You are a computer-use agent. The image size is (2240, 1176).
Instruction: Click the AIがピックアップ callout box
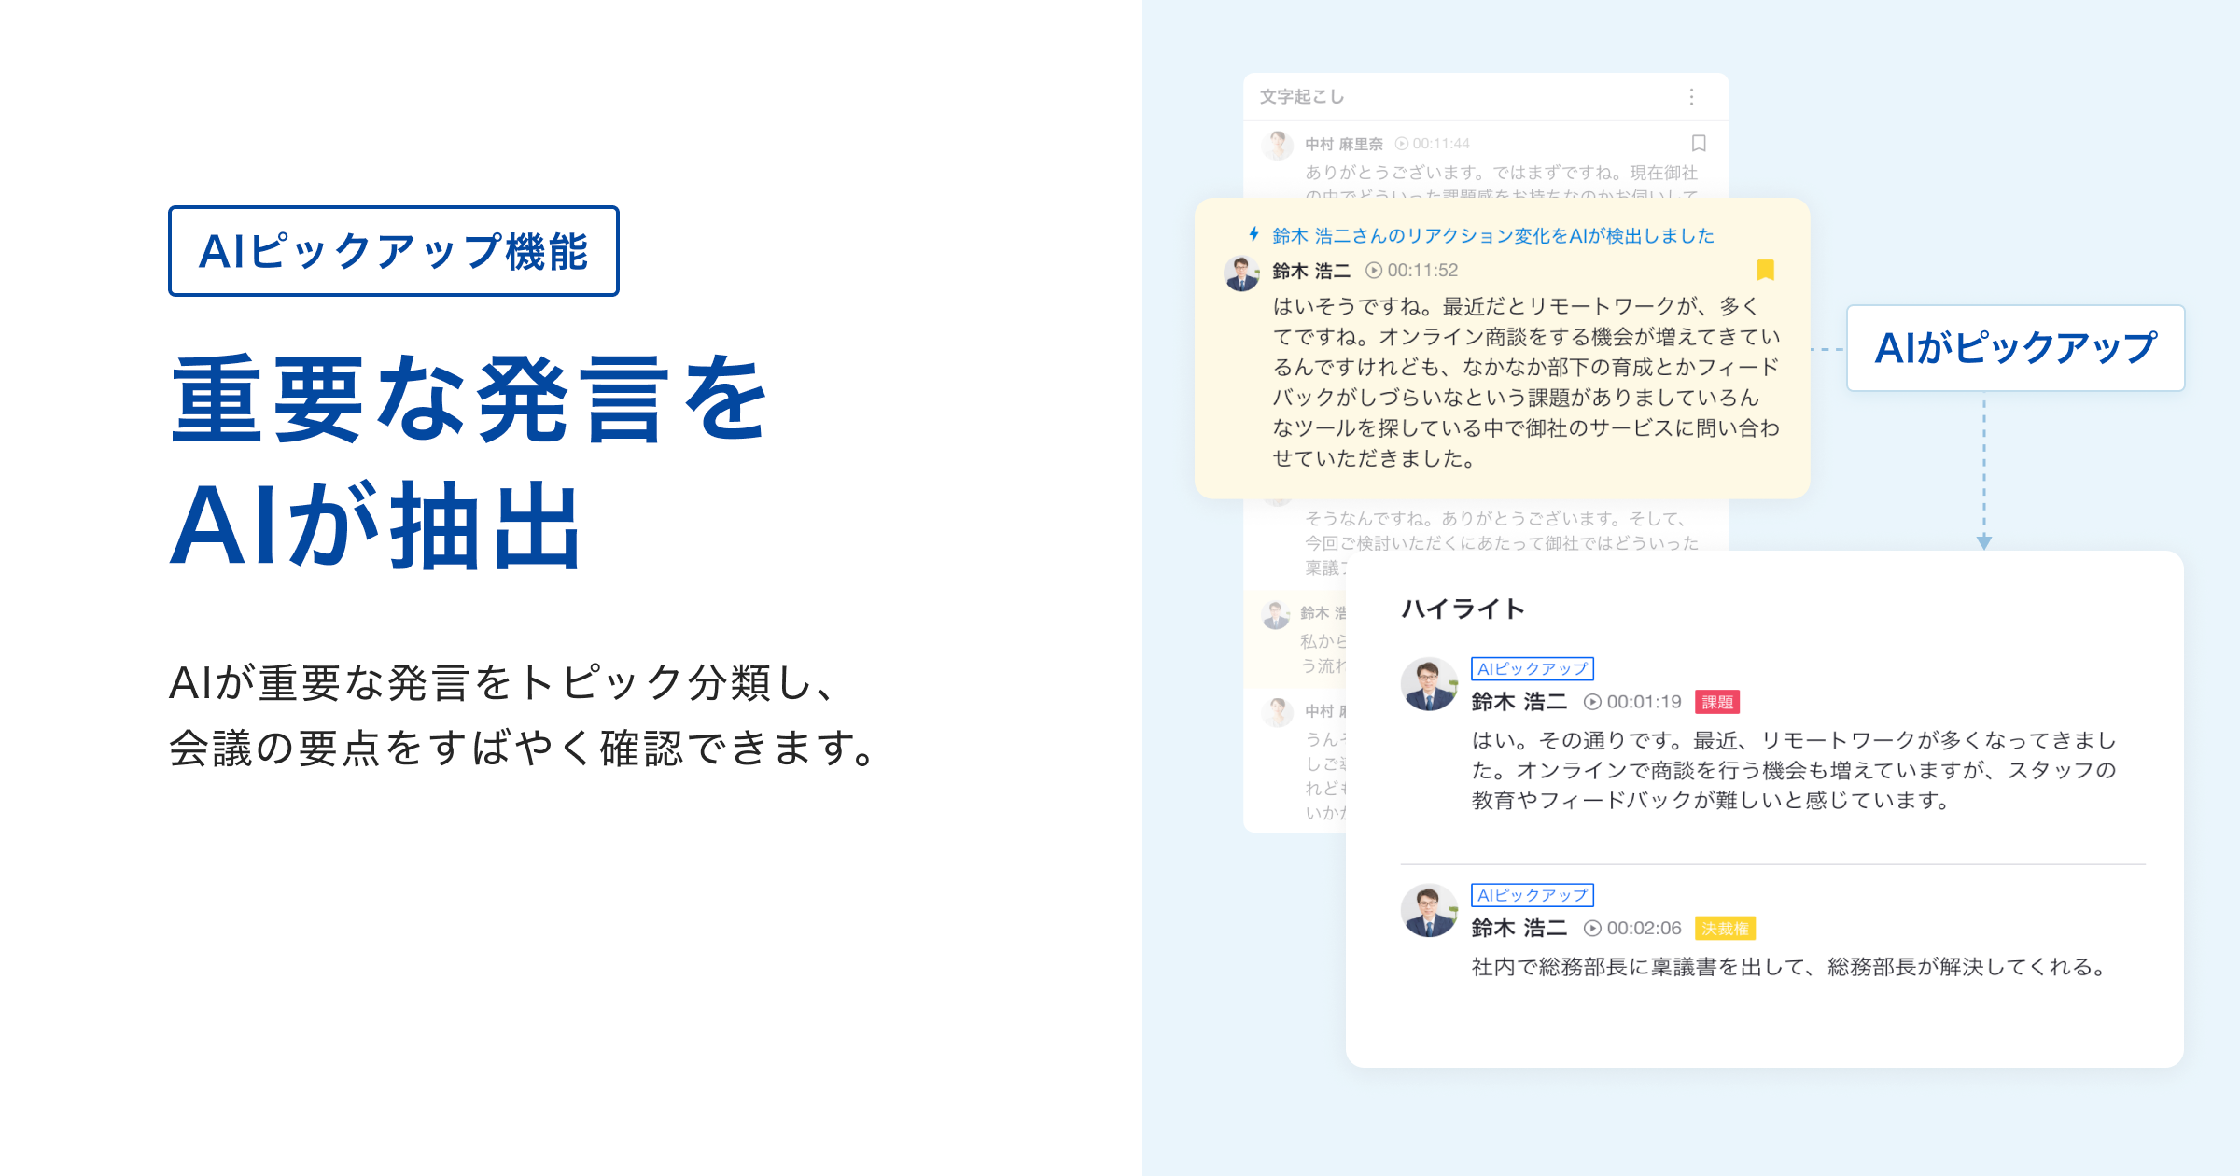click(2015, 348)
